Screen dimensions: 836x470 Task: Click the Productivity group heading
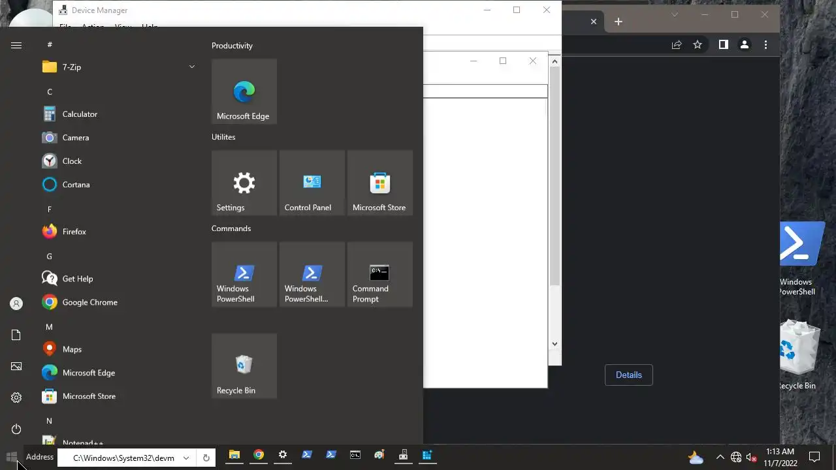point(232,46)
